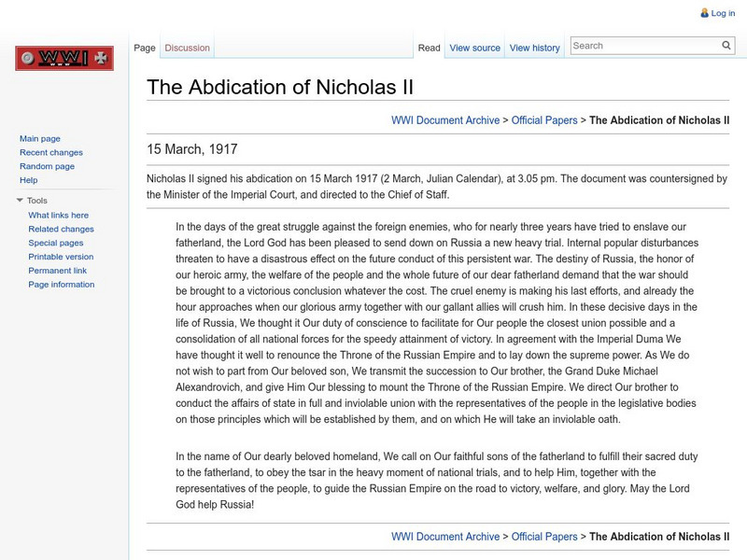View Page information
Screen dimensions: 747x560
click(60, 285)
